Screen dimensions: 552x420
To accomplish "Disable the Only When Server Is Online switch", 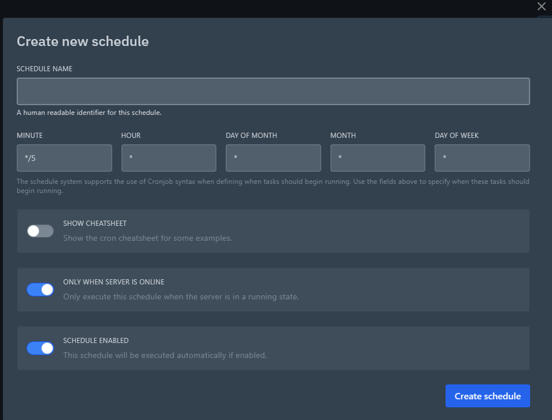I will point(40,290).
